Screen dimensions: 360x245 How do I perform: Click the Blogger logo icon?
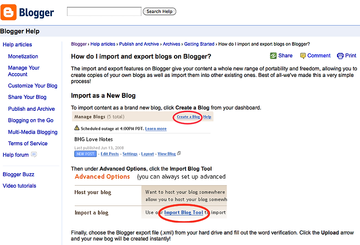click(x=8, y=12)
